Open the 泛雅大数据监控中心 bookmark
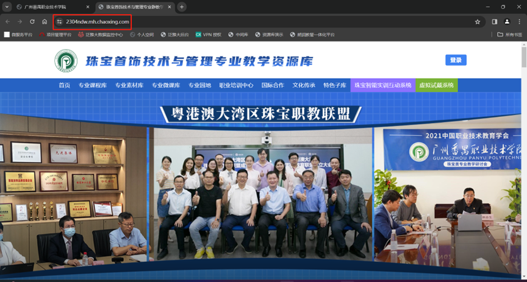527x282 pixels. click(101, 35)
